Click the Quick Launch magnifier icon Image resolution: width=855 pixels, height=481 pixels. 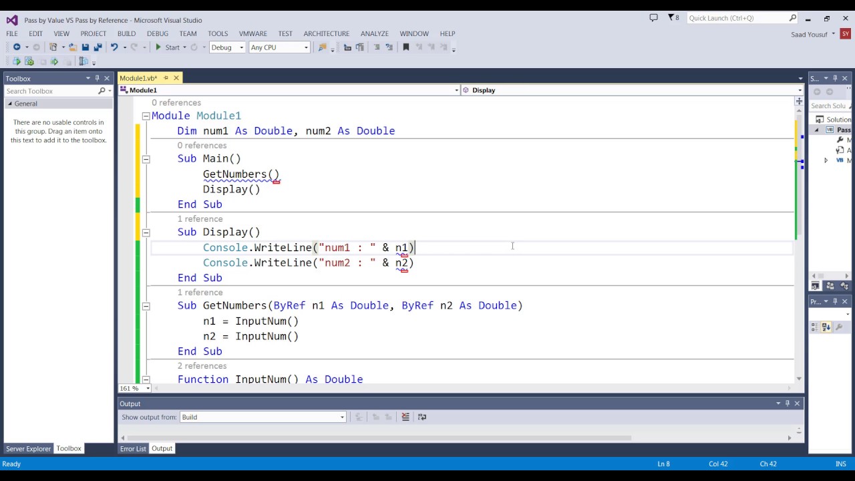pos(793,18)
